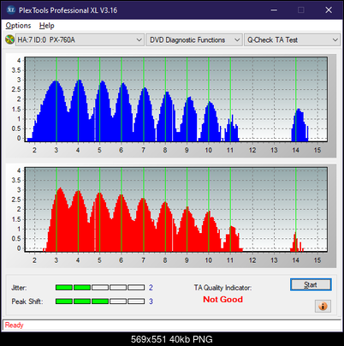Viewport: 344px width, 346px height.
Task: Click the blue pit histogram chart
Action: pyautogui.click(x=176, y=99)
